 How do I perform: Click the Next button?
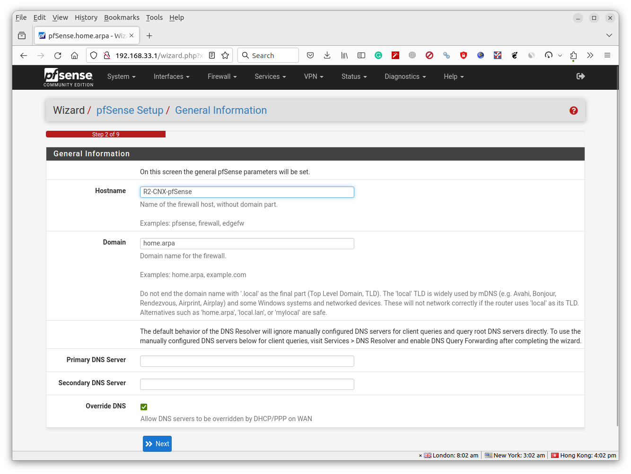click(157, 444)
